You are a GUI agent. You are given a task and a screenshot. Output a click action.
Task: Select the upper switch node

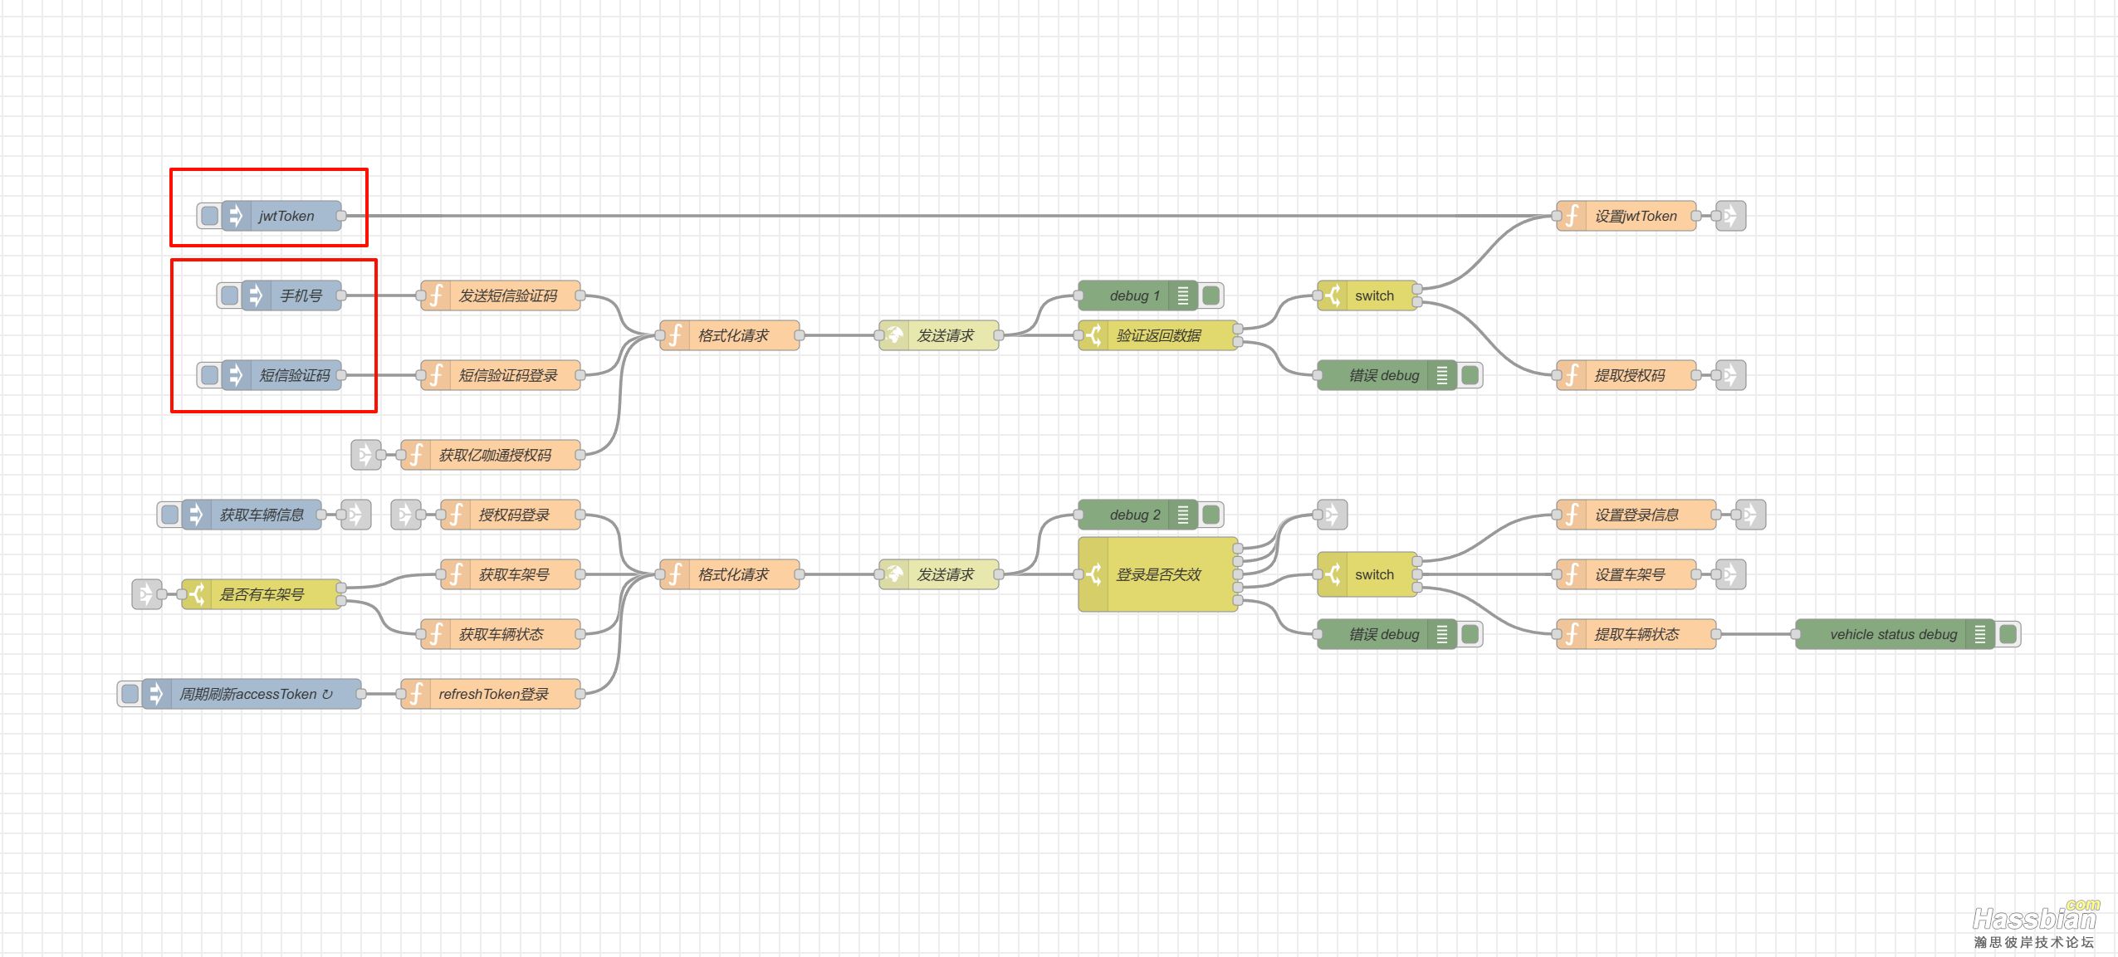point(1367,295)
